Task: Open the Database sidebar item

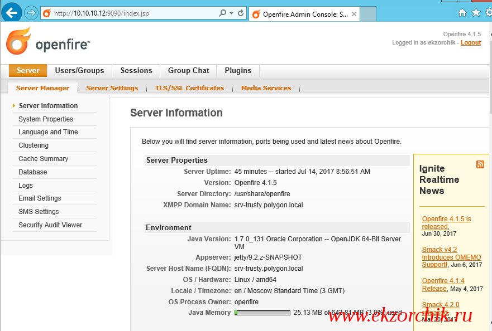Action: coord(32,172)
